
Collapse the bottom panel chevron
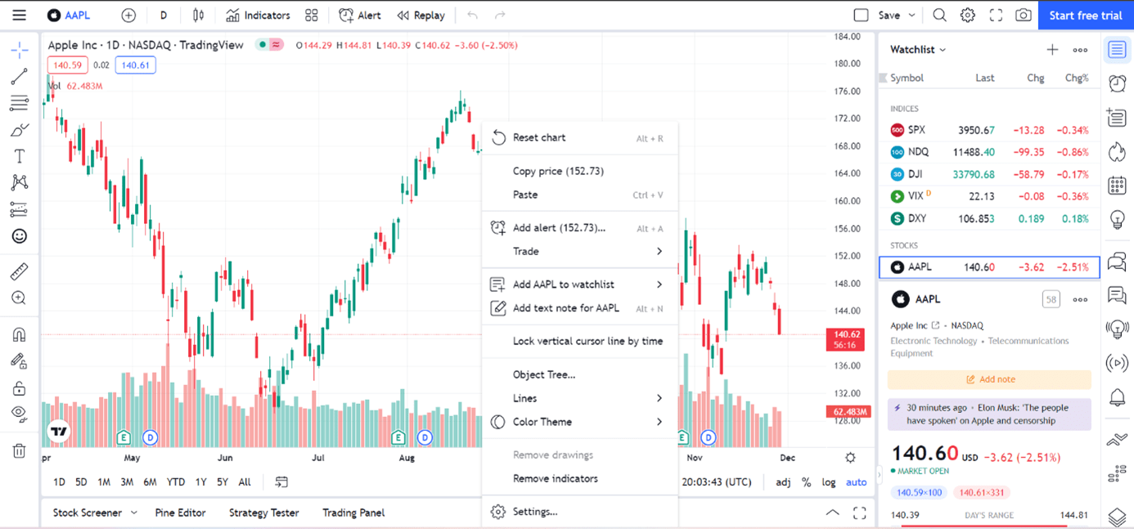coord(832,513)
